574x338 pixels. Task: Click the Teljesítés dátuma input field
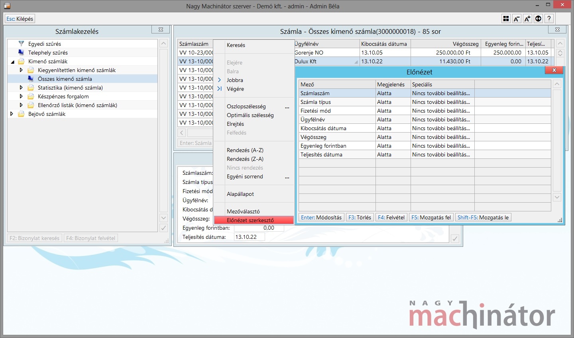249,237
